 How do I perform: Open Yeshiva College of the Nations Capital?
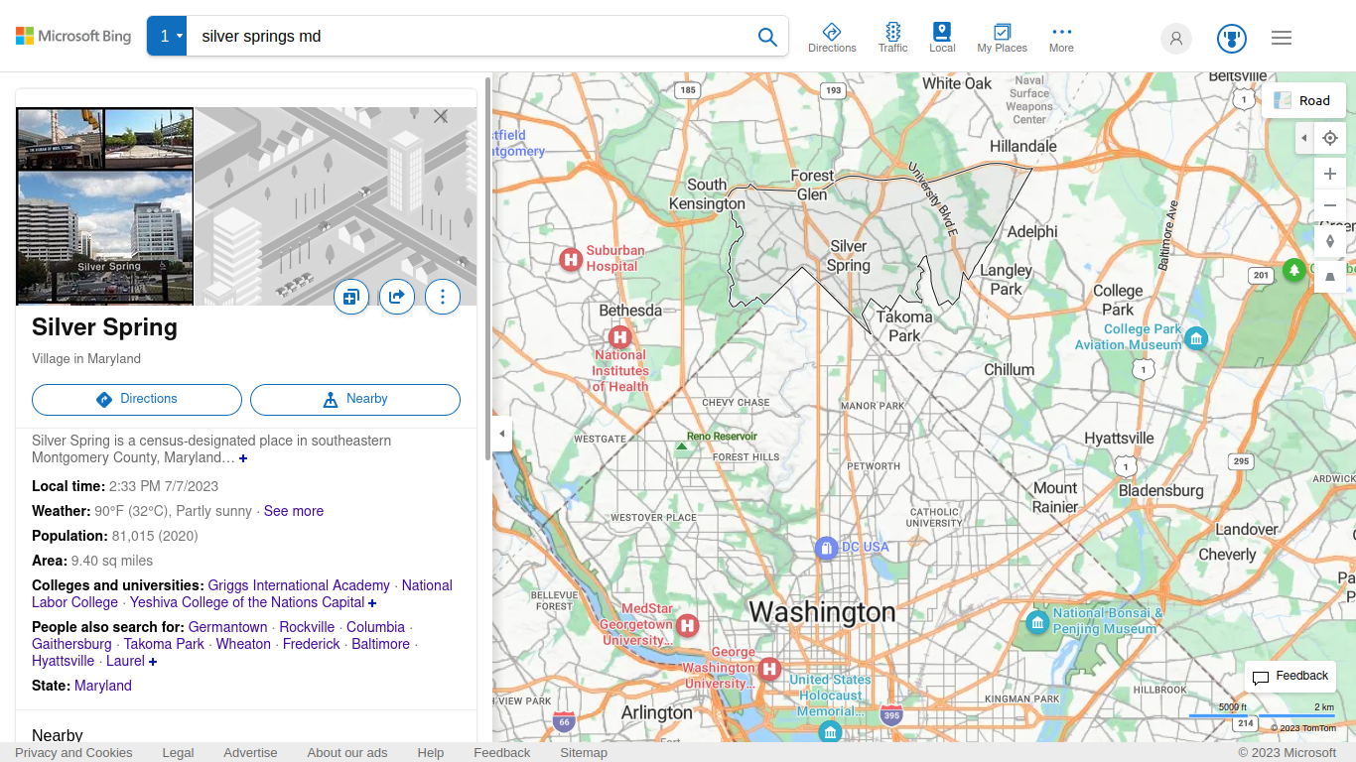coord(247,602)
